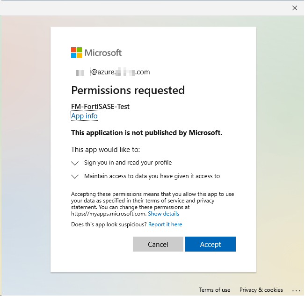Click the "Sign you in and read your profile" text
The image size is (305, 296).
point(128,163)
